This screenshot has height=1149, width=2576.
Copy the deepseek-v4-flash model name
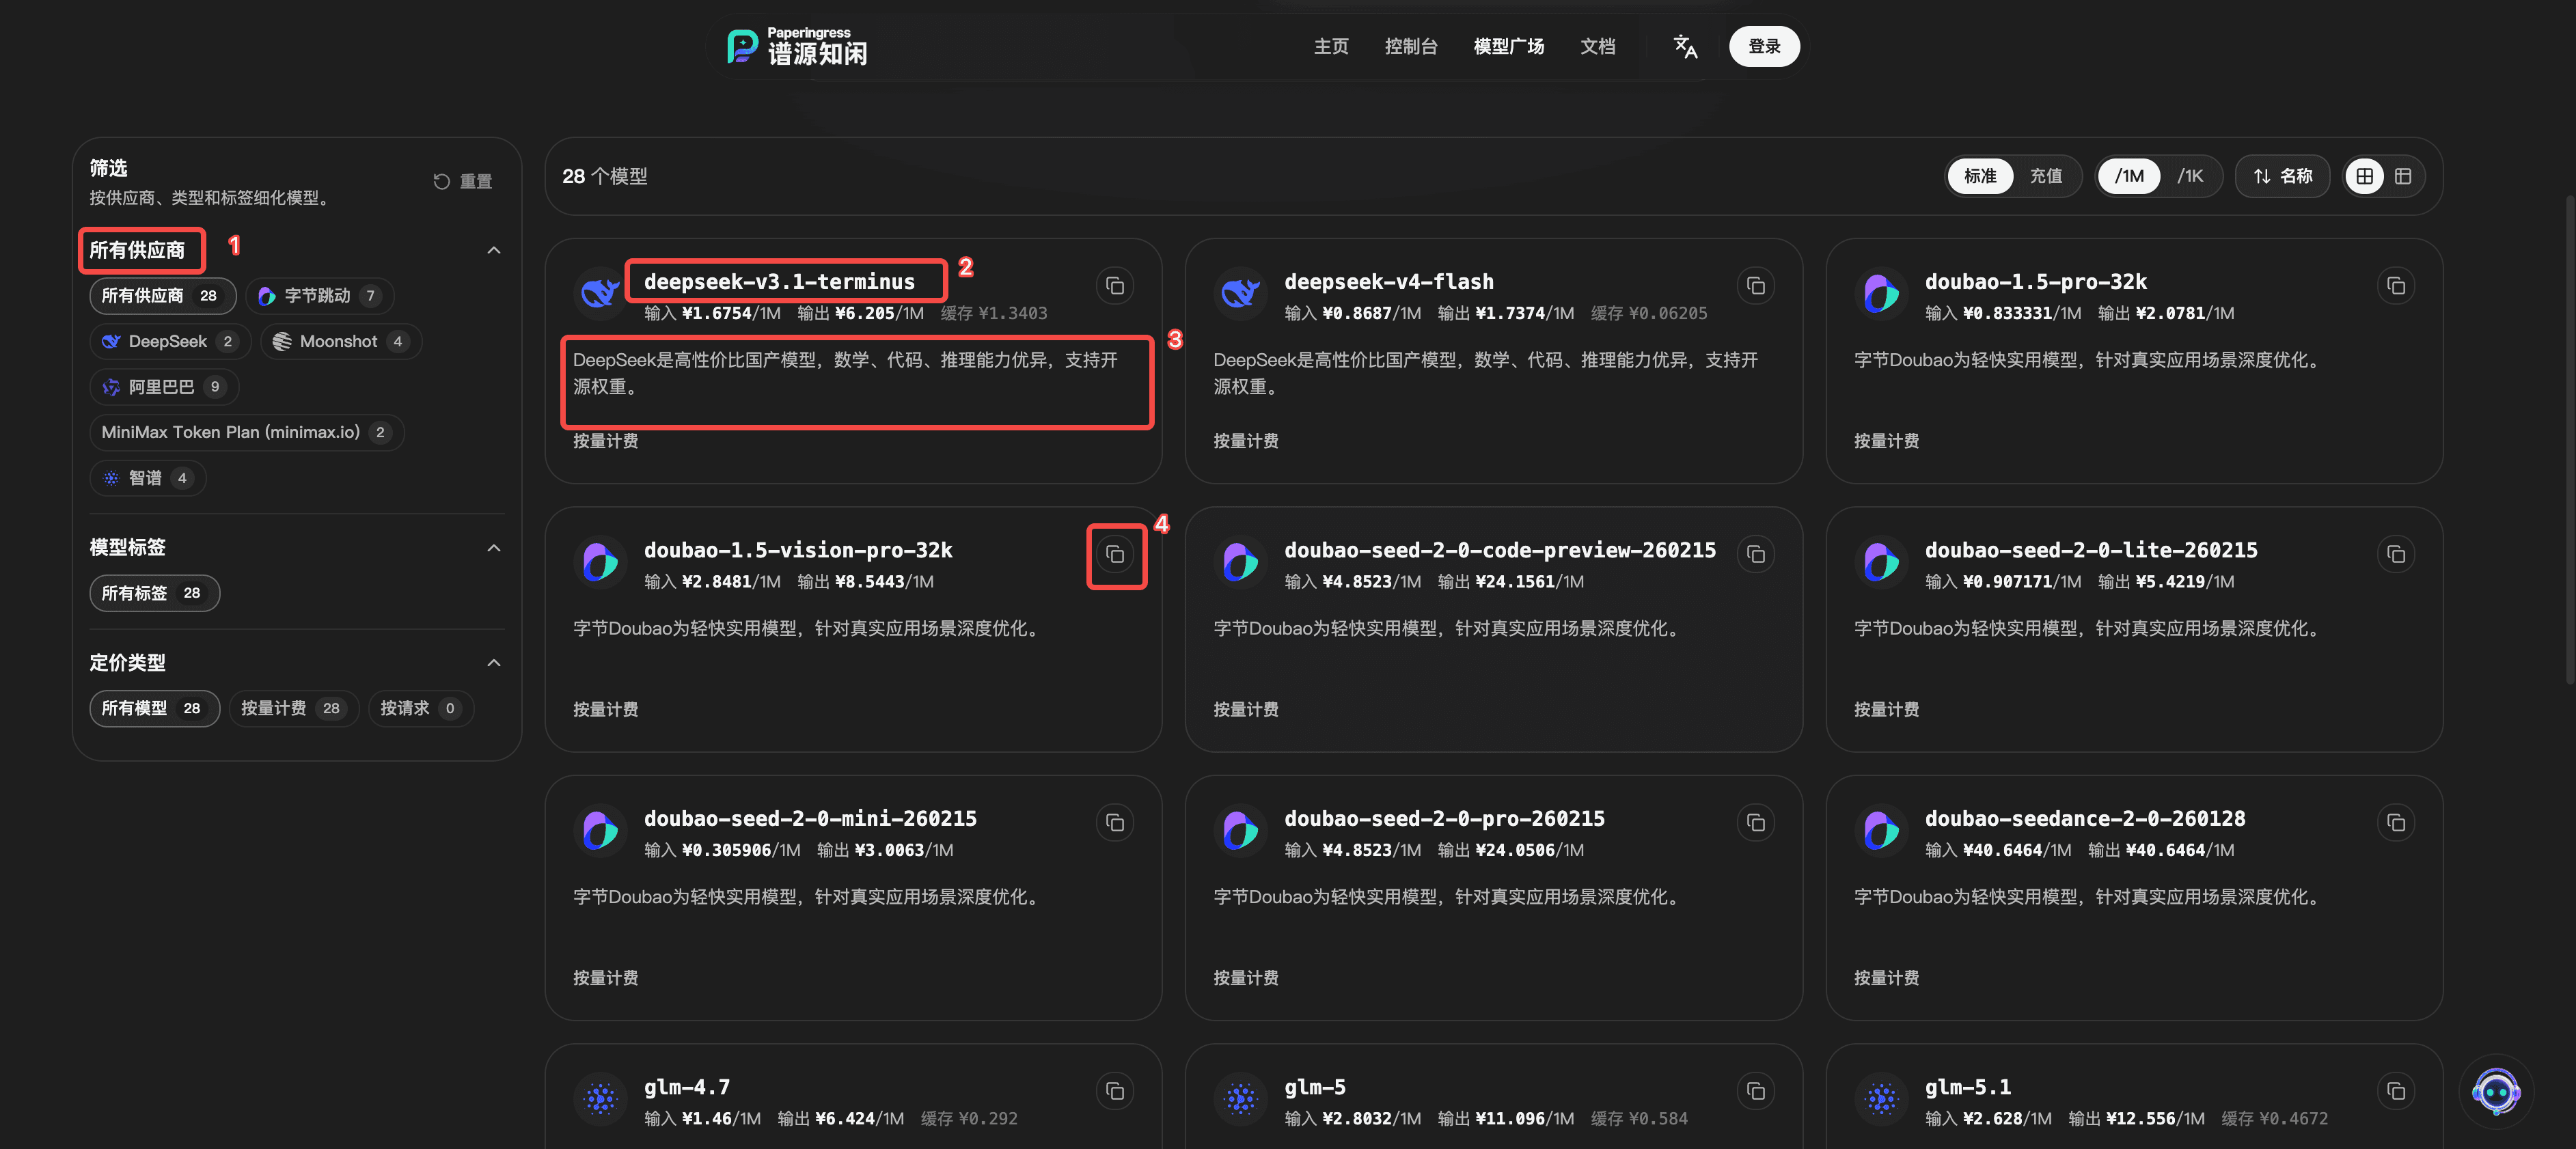1755,286
